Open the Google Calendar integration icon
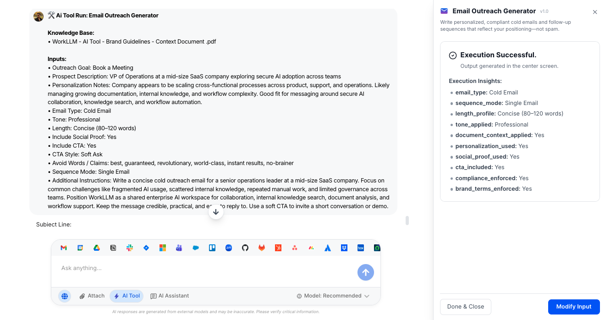Screen dimensions: 605x320 (x=80, y=248)
